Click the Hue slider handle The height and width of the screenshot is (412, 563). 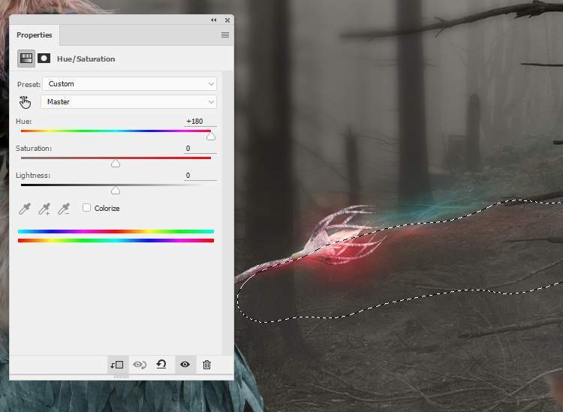pos(211,136)
